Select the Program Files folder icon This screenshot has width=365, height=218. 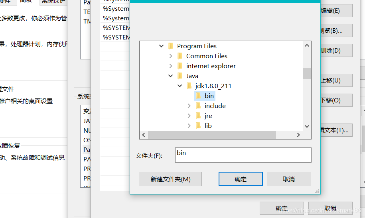[171, 46]
